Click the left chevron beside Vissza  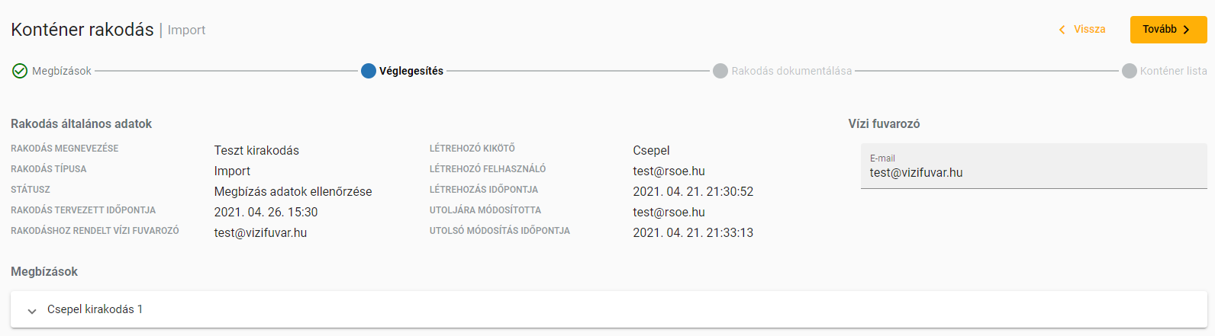1062,30
